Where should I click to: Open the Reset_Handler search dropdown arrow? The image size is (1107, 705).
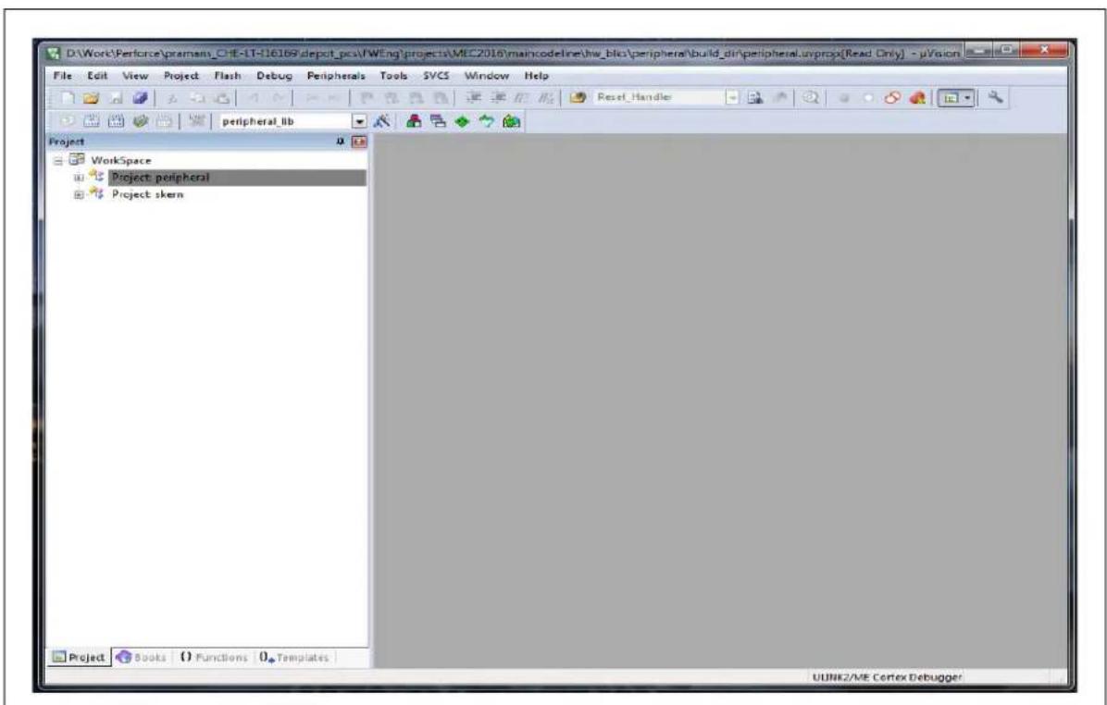(732, 97)
